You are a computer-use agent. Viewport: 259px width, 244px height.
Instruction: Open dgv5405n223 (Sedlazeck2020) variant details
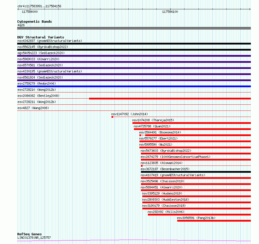pyautogui.click(x=41, y=53)
